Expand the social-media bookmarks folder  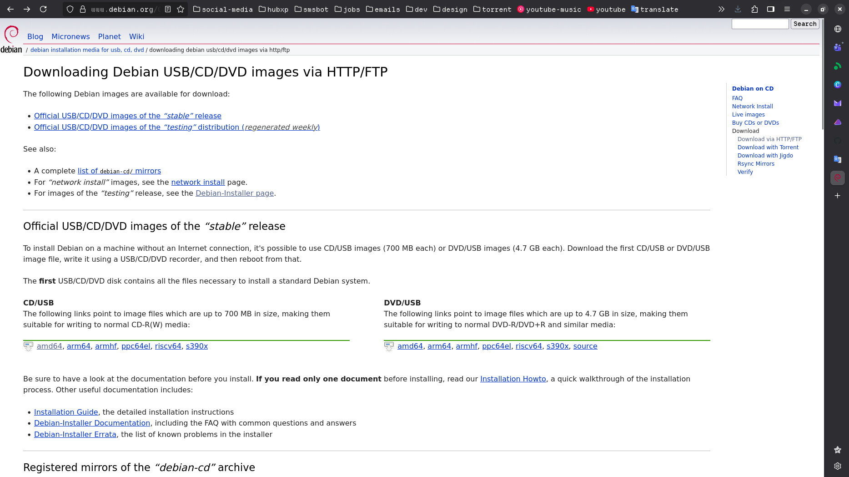point(223,9)
